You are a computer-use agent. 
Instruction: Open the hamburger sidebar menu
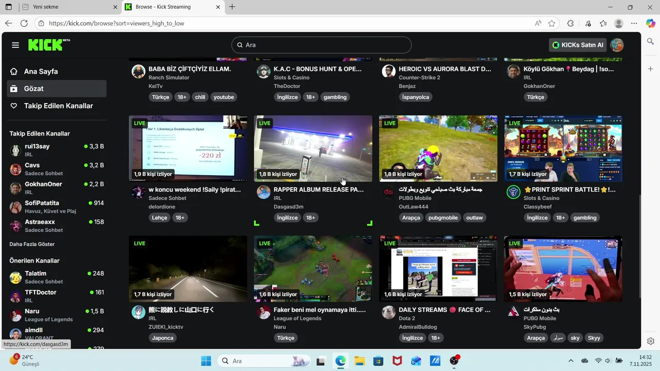(x=15, y=45)
